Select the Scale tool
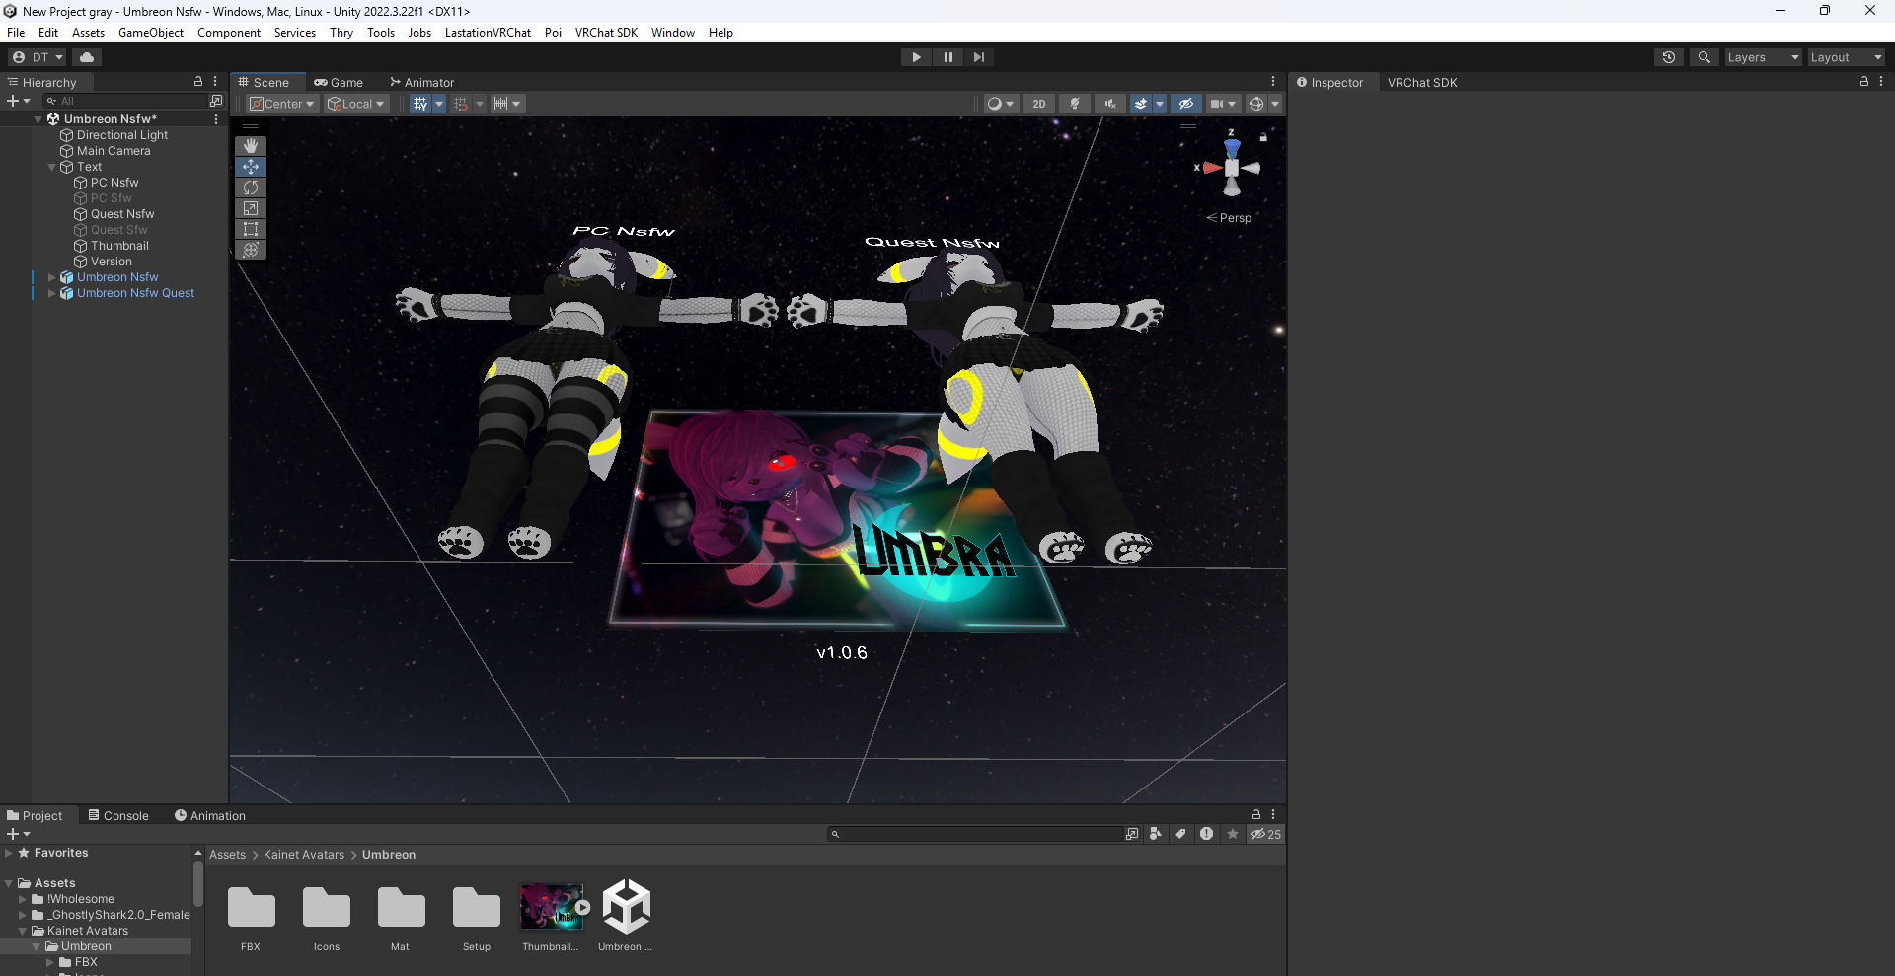This screenshot has height=976, width=1895. 251,208
